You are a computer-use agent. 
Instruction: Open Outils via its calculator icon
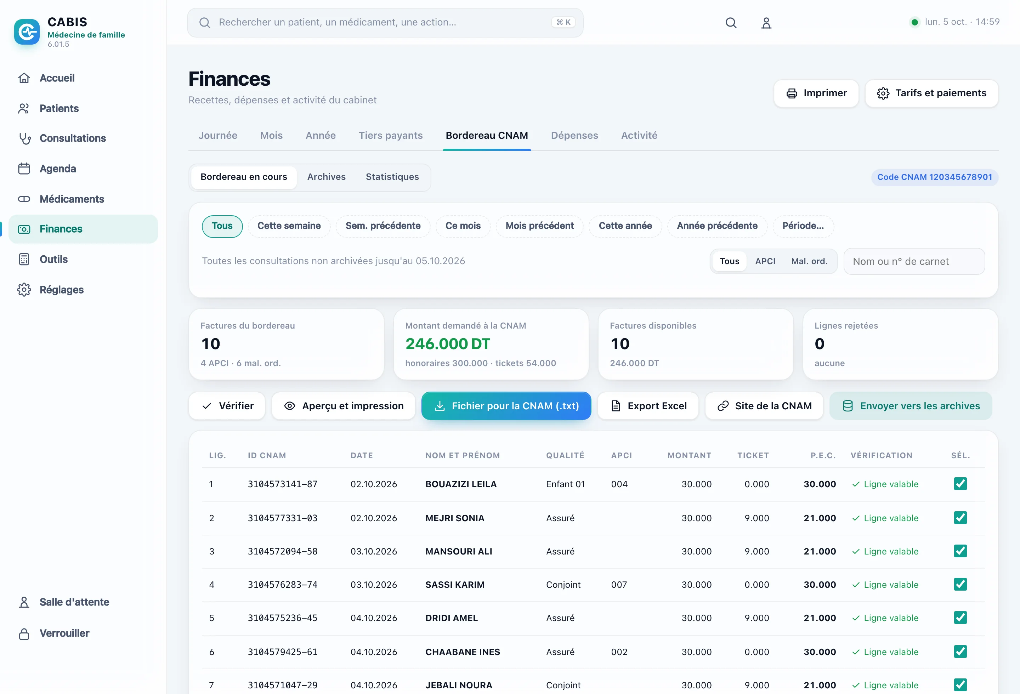pyautogui.click(x=24, y=259)
